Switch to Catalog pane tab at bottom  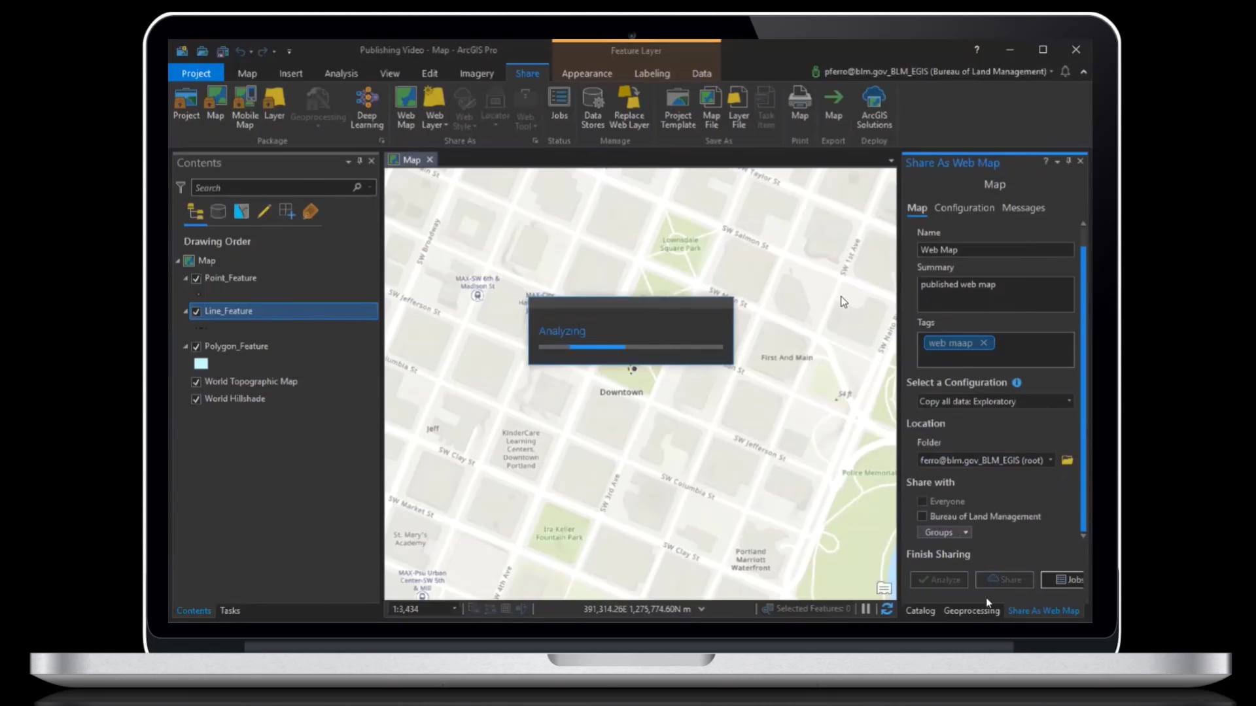coord(920,611)
